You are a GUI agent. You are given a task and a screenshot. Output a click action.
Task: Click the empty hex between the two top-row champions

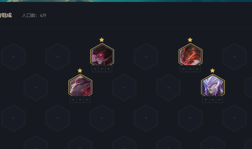146,57
